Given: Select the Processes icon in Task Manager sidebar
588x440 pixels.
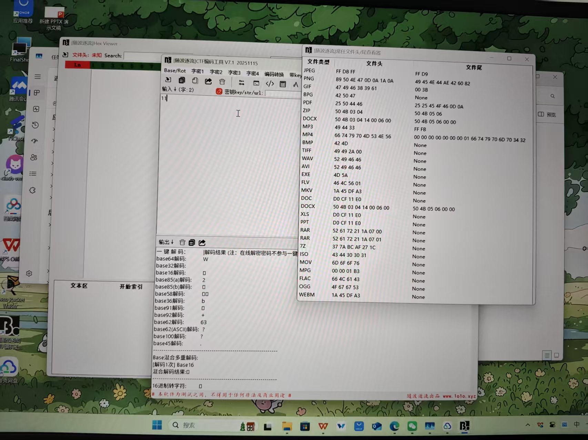Looking at the screenshot, I should coord(37,93).
